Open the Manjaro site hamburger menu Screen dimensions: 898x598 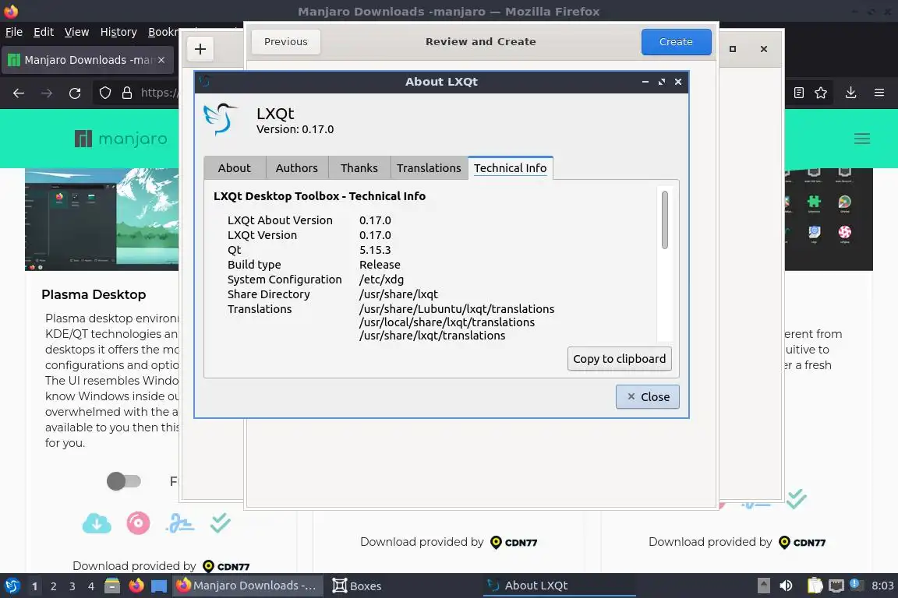tap(862, 139)
